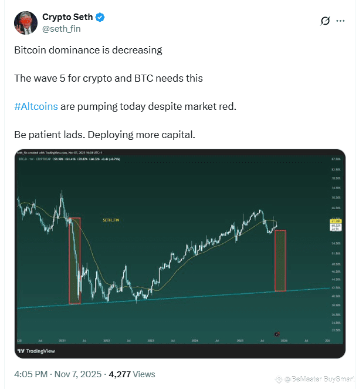
Task: Click the blue verified badge
Action: 100,17
